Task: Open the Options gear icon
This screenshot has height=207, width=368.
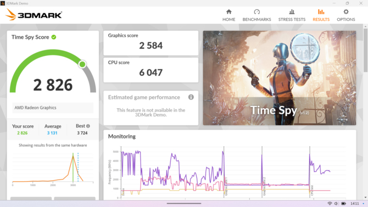Action: coord(346,12)
